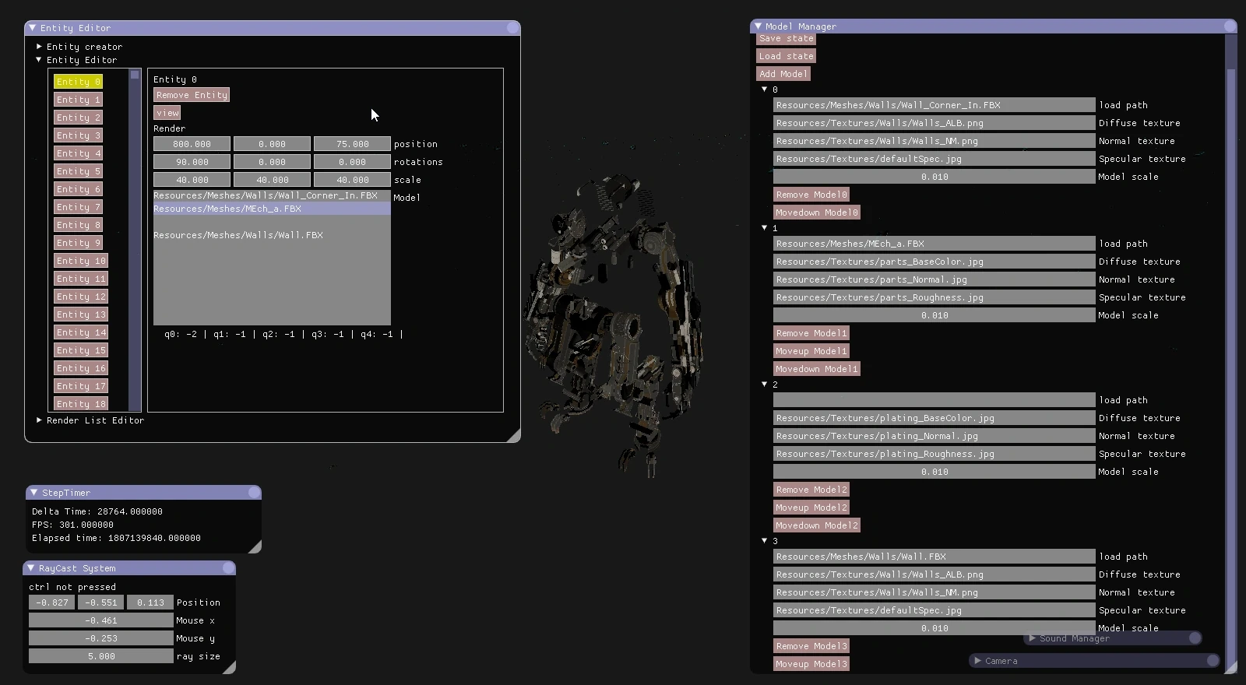Select Entity 5 in the entity list

click(x=78, y=171)
